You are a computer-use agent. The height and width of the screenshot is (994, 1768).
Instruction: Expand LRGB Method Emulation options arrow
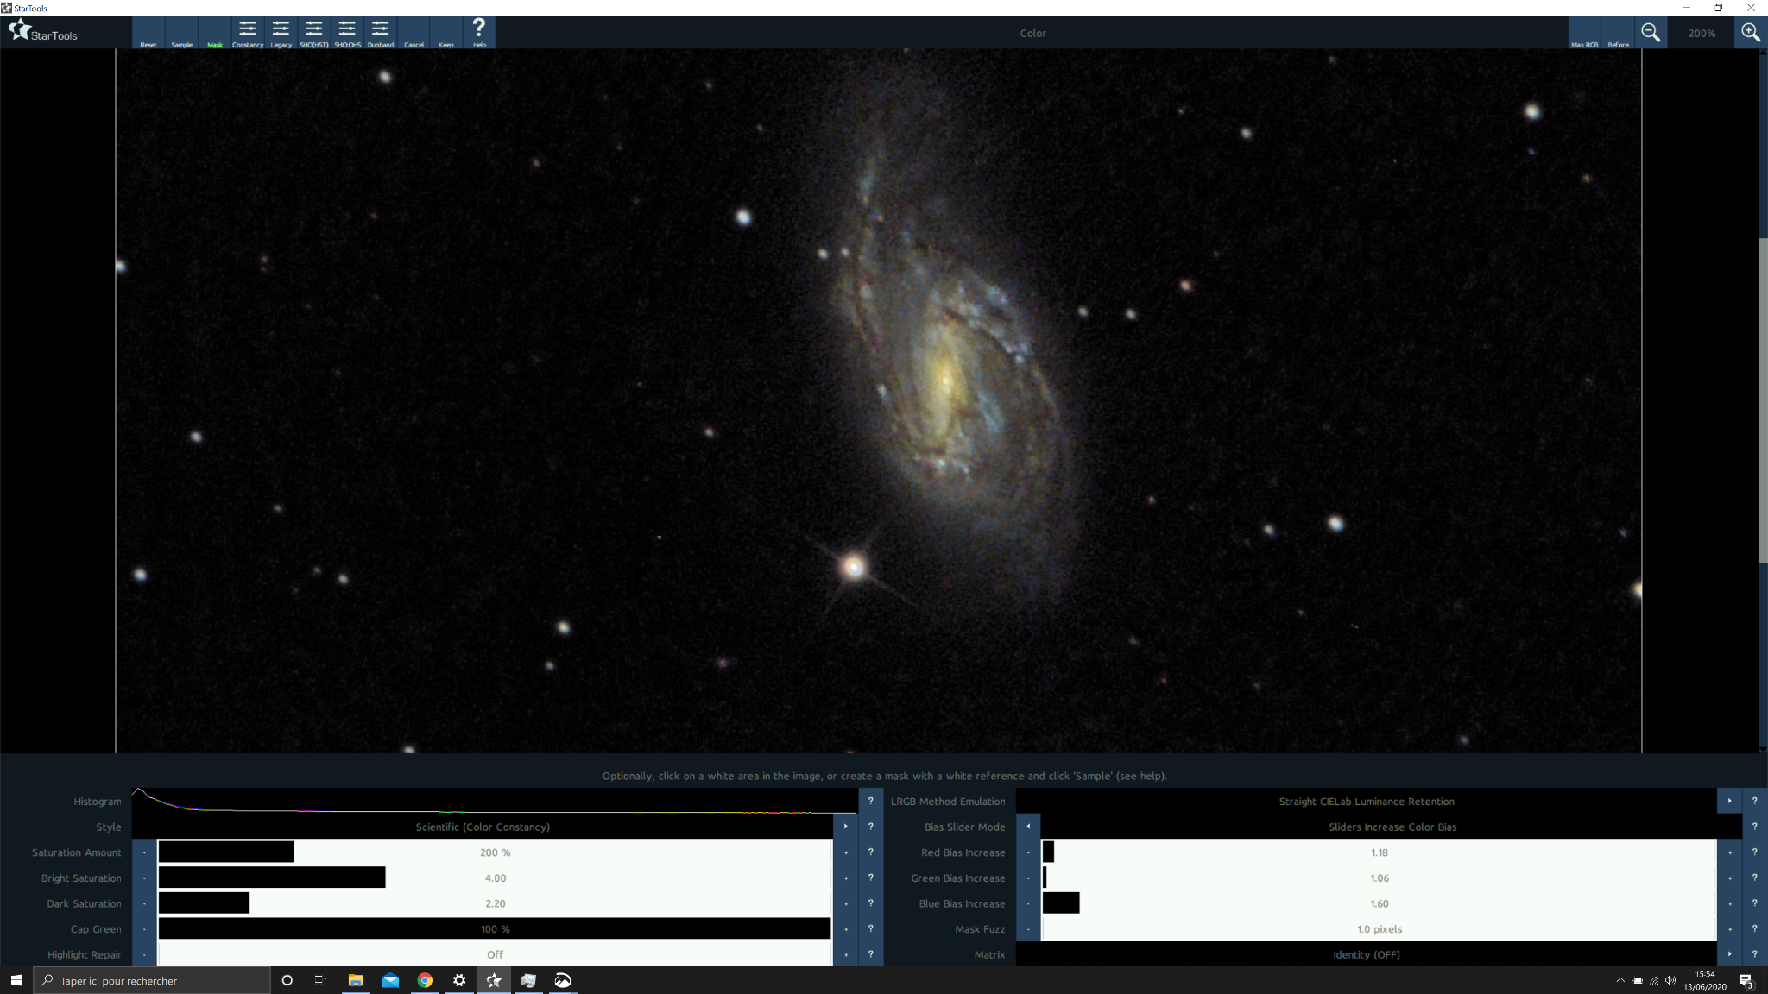point(1730,801)
